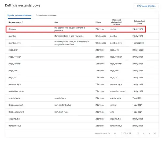162x141 pixels.
Task: Select Wymiary niestandardowe tab
Action: click(x=19, y=15)
